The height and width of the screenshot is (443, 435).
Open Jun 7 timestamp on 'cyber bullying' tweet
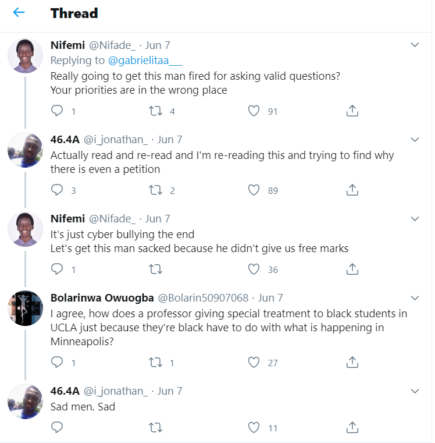click(x=158, y=219)
